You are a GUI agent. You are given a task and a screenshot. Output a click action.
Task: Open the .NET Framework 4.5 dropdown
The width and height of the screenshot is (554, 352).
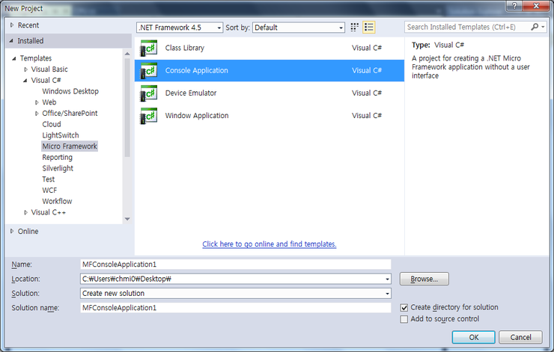point(180,28)
